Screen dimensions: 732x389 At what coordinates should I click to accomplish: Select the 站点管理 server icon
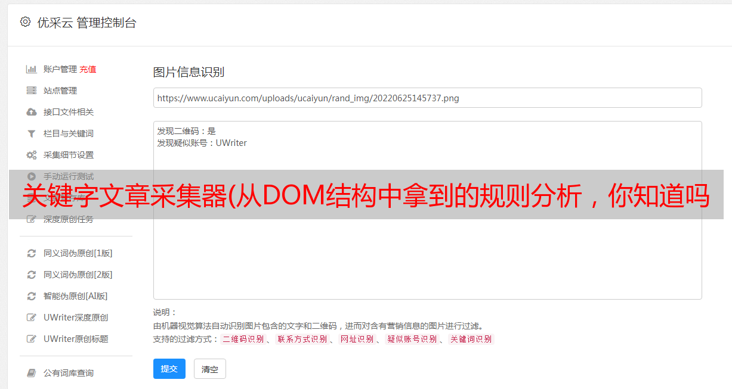point(32,91)
